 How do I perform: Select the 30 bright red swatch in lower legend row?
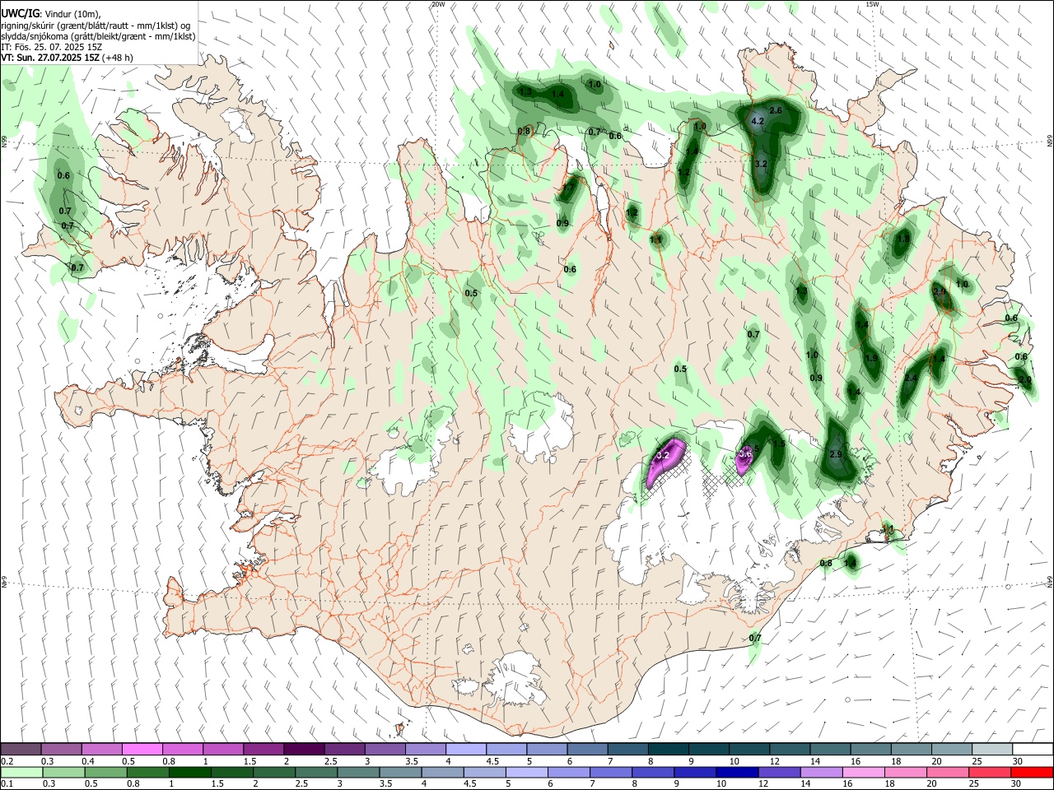(1031, 772)
